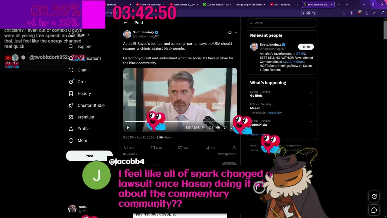The height and width of the screenshot is (218, 387).
Task: Click the 8:55 PM Aug 11, 2026 timestamp
Action: (138, 137)
